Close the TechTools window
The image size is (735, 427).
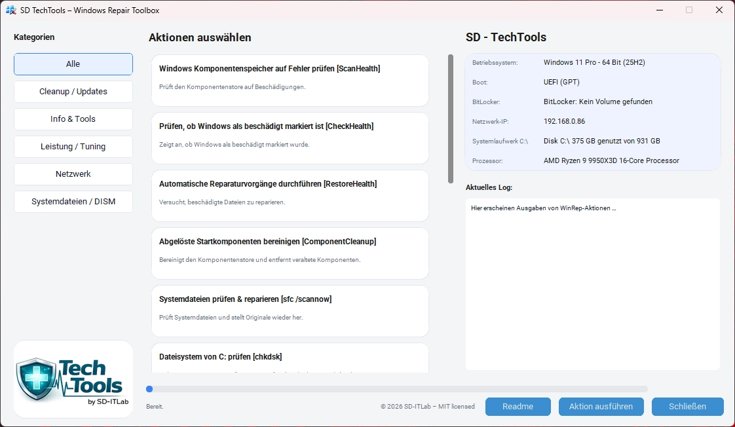point(719,10)
